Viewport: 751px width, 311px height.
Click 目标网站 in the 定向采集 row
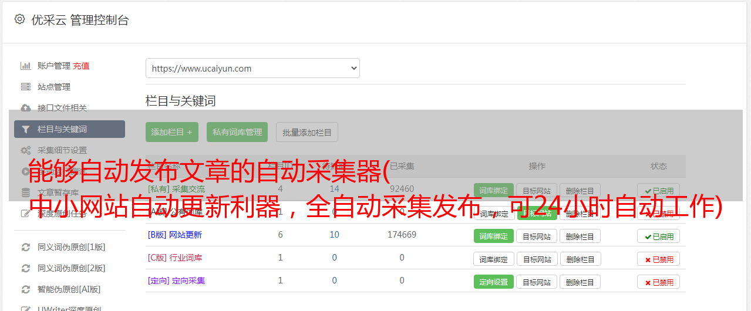pos(537,282)
